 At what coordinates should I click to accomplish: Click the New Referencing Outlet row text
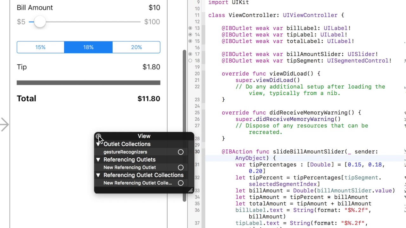129,168
